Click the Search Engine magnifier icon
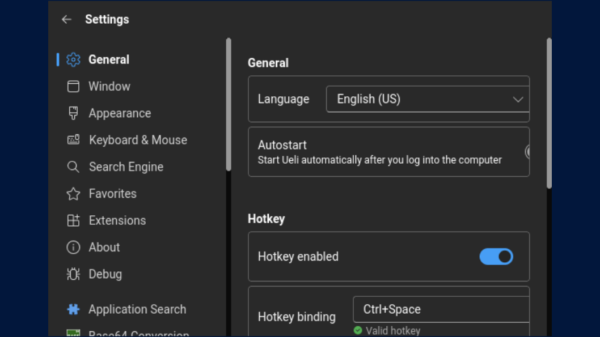Viewport: 600px width, 337px height. tap(73, 167)
